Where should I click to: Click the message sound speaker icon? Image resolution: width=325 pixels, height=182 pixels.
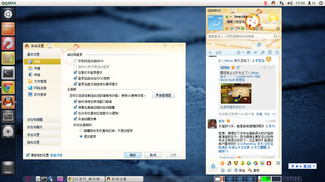229,170
